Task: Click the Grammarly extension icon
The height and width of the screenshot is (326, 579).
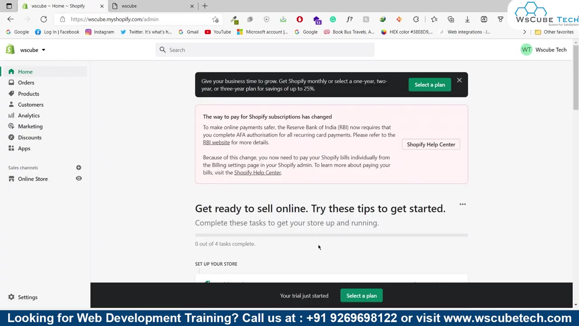Action: click(333, 19)
